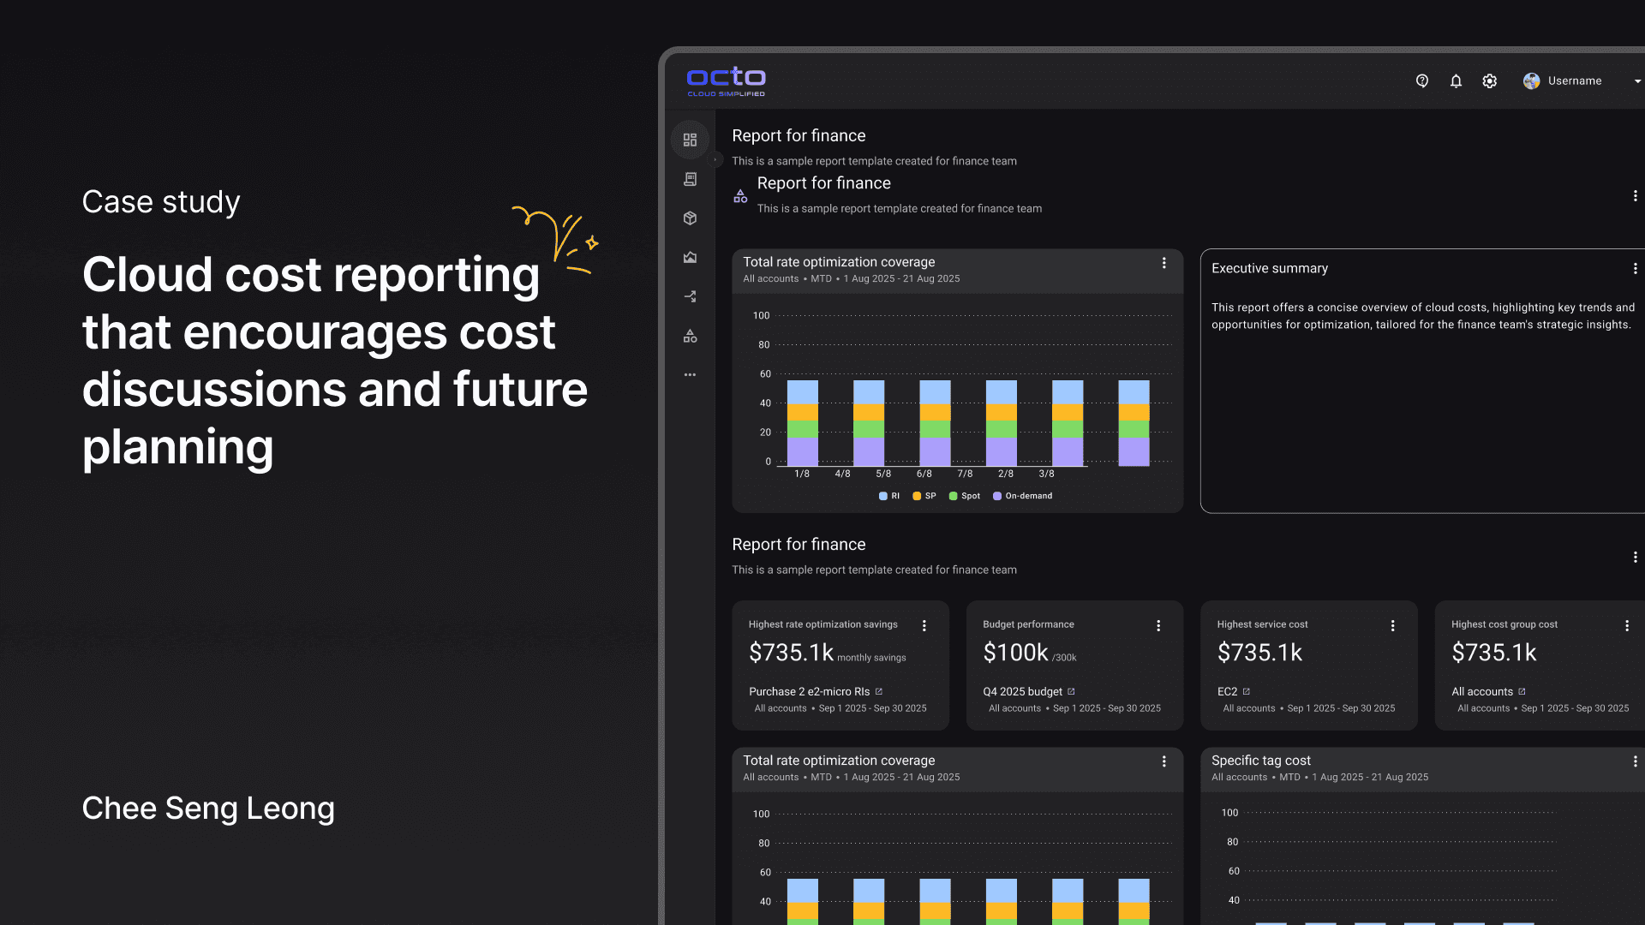The width and height of the screenshot is (1645, 925).
Task: Click the receipt billing icon in sidebar
Action: [690, 179]
